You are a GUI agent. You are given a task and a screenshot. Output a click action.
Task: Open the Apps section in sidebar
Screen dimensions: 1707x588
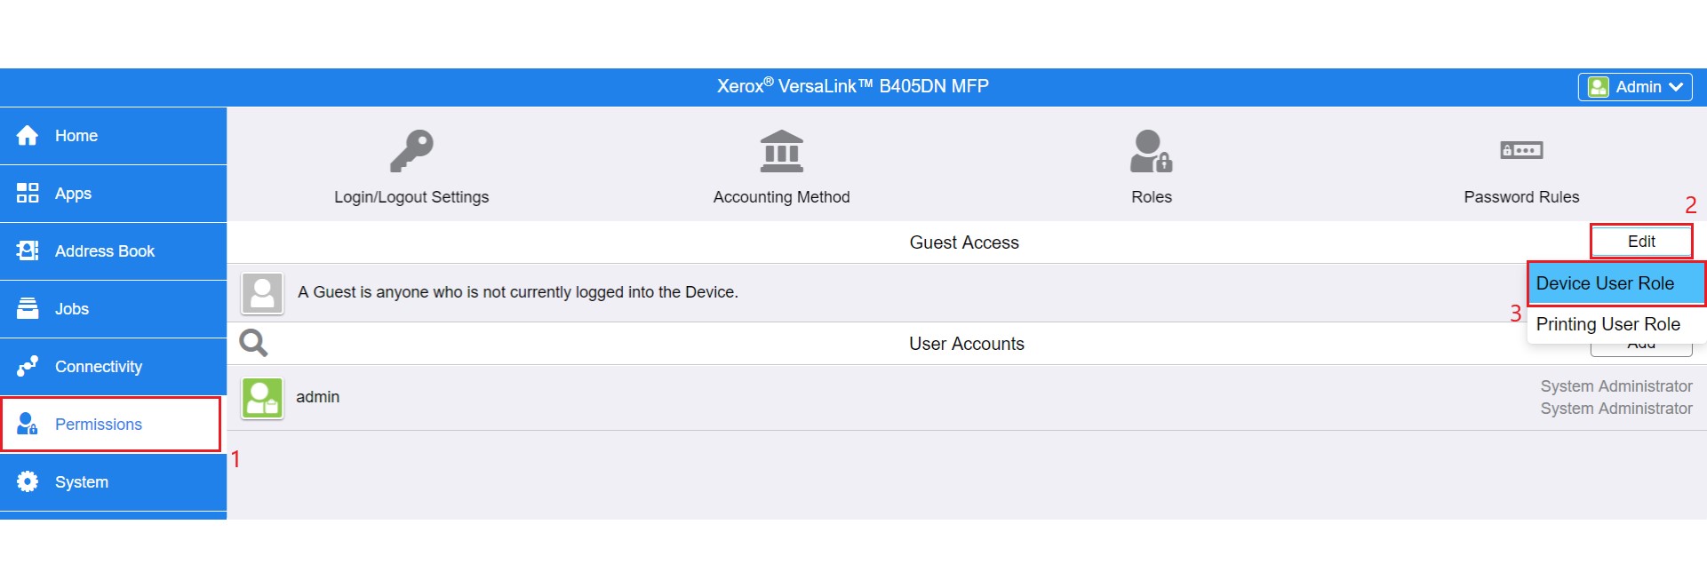pos(73,194)
